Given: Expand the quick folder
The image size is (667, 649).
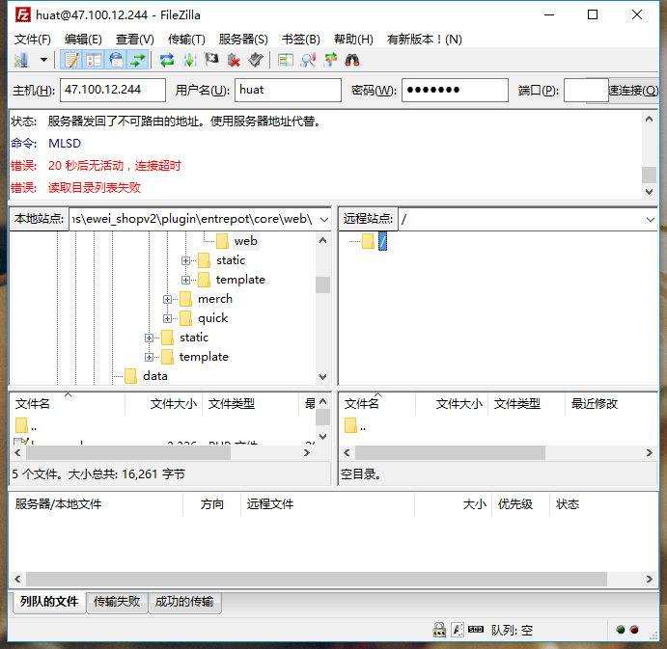Looking at the screenshot, I should pos(167,318).
